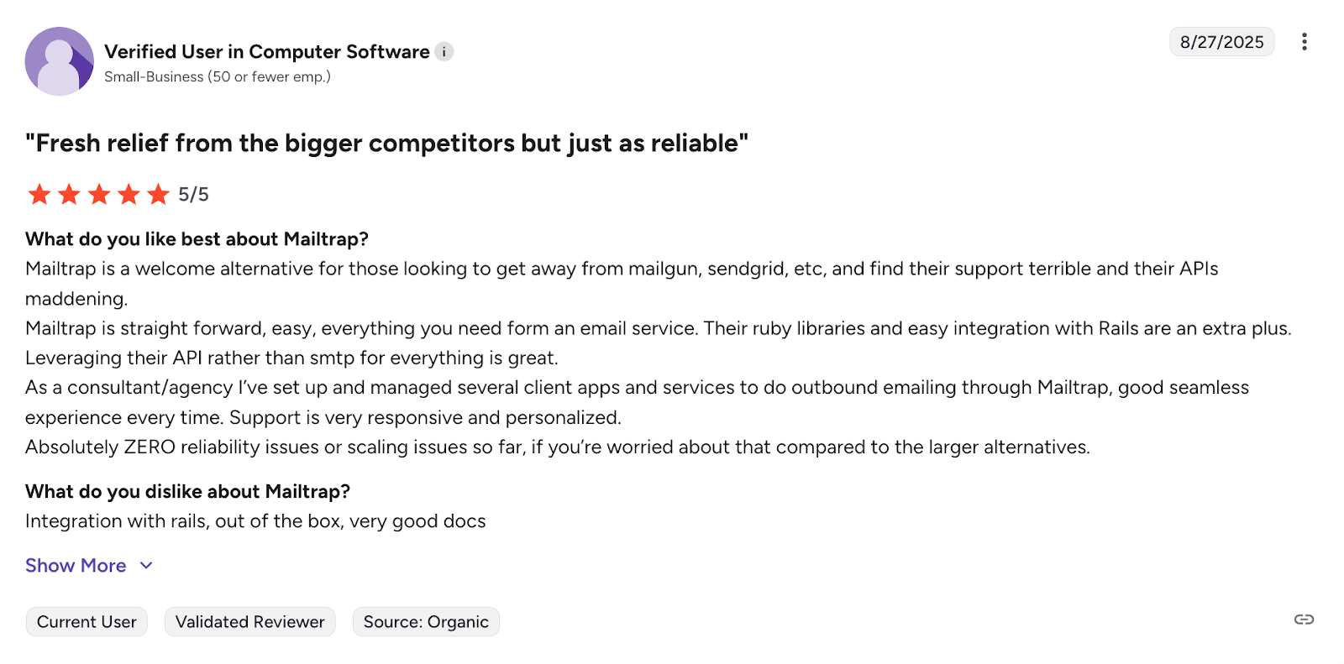Click "What do you dislike about Mailtrap?" heading
Viewport: 1344px width, 664px height.
pyautogui.click(x=187, y=492)
